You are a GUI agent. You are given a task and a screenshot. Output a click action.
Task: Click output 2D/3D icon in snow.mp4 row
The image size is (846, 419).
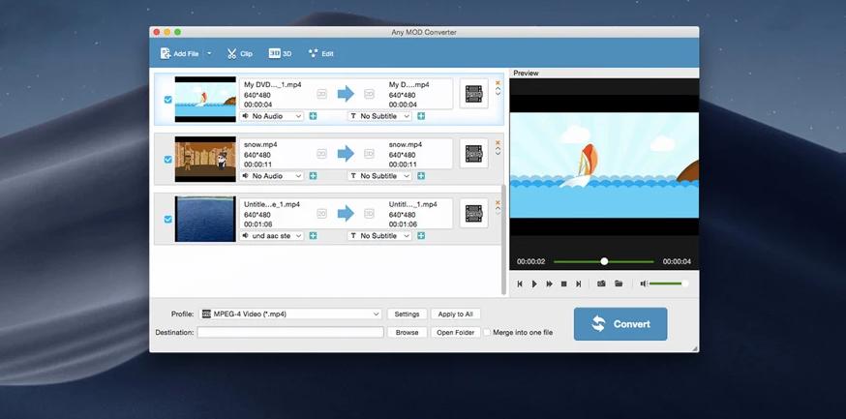[369, 154]
